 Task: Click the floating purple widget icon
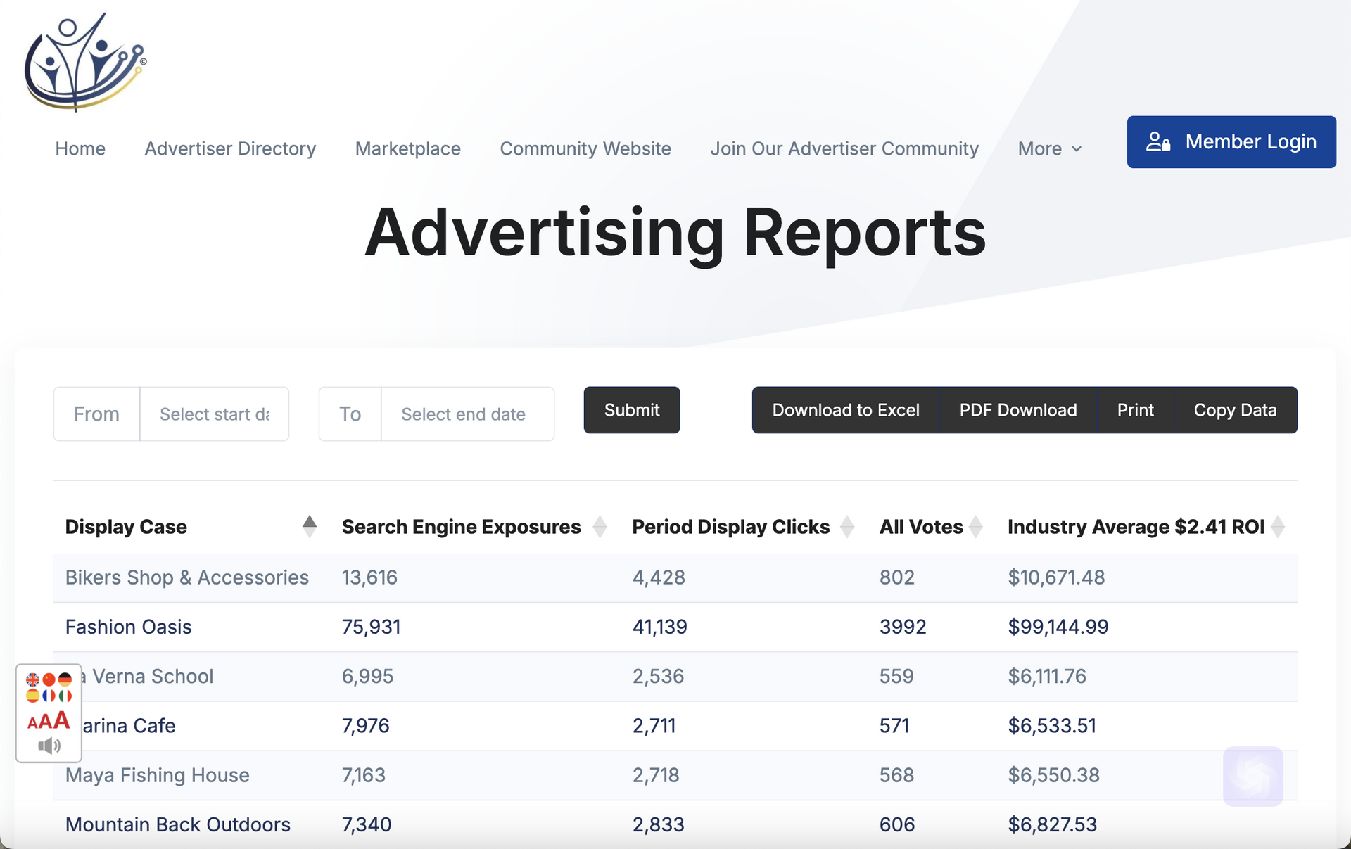1252,776
